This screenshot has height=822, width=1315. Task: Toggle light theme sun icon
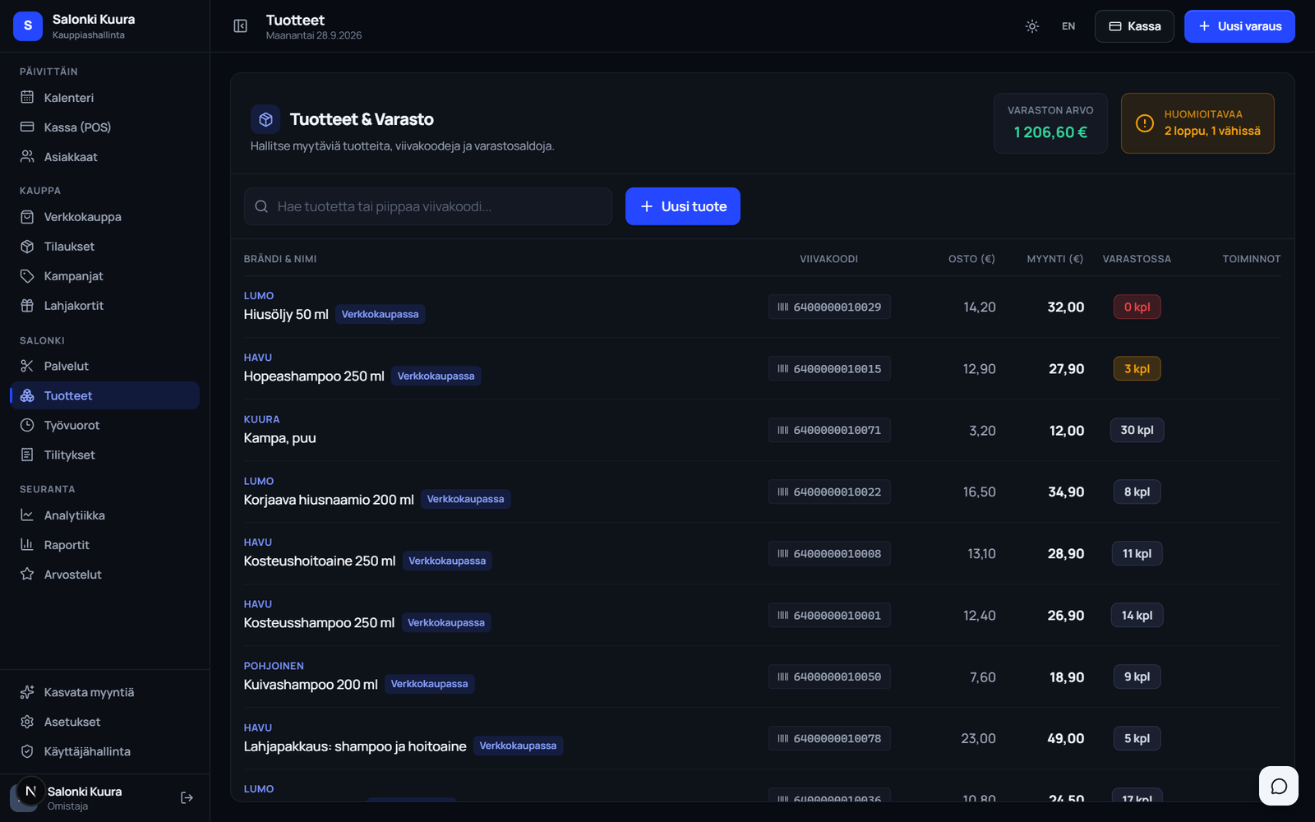[1032, 26]
